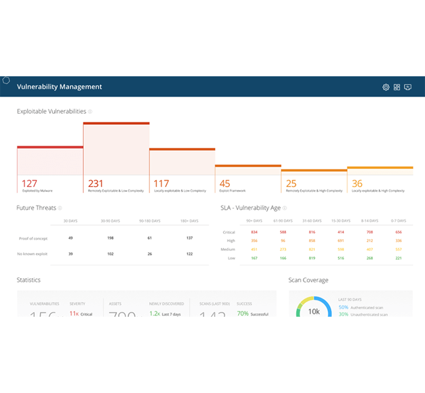The width and height of the screenshot is (425, 393).
Task: Select the 117 Locally exploitable Low Complexity card
Action: [182, 171]
